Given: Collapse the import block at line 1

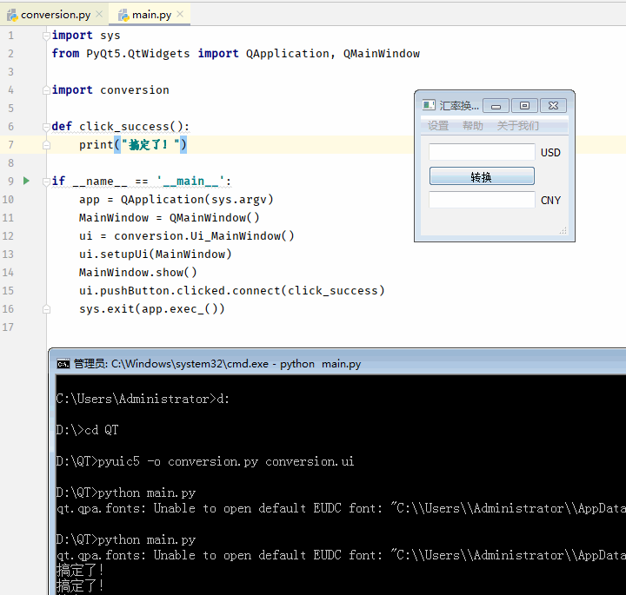Looking at the screenshot, I should (x=46, y=36).
